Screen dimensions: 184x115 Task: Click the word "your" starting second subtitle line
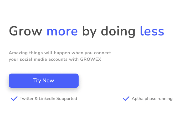(x=13, y=60)
